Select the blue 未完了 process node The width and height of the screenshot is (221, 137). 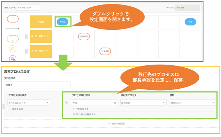[x=62, y=22]
